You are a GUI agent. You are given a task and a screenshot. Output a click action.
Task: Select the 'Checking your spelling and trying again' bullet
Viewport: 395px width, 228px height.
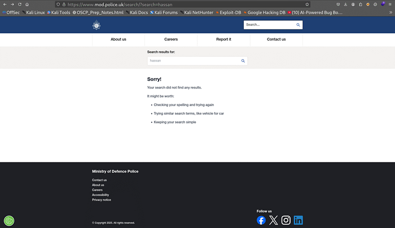[x=184, y=105]
